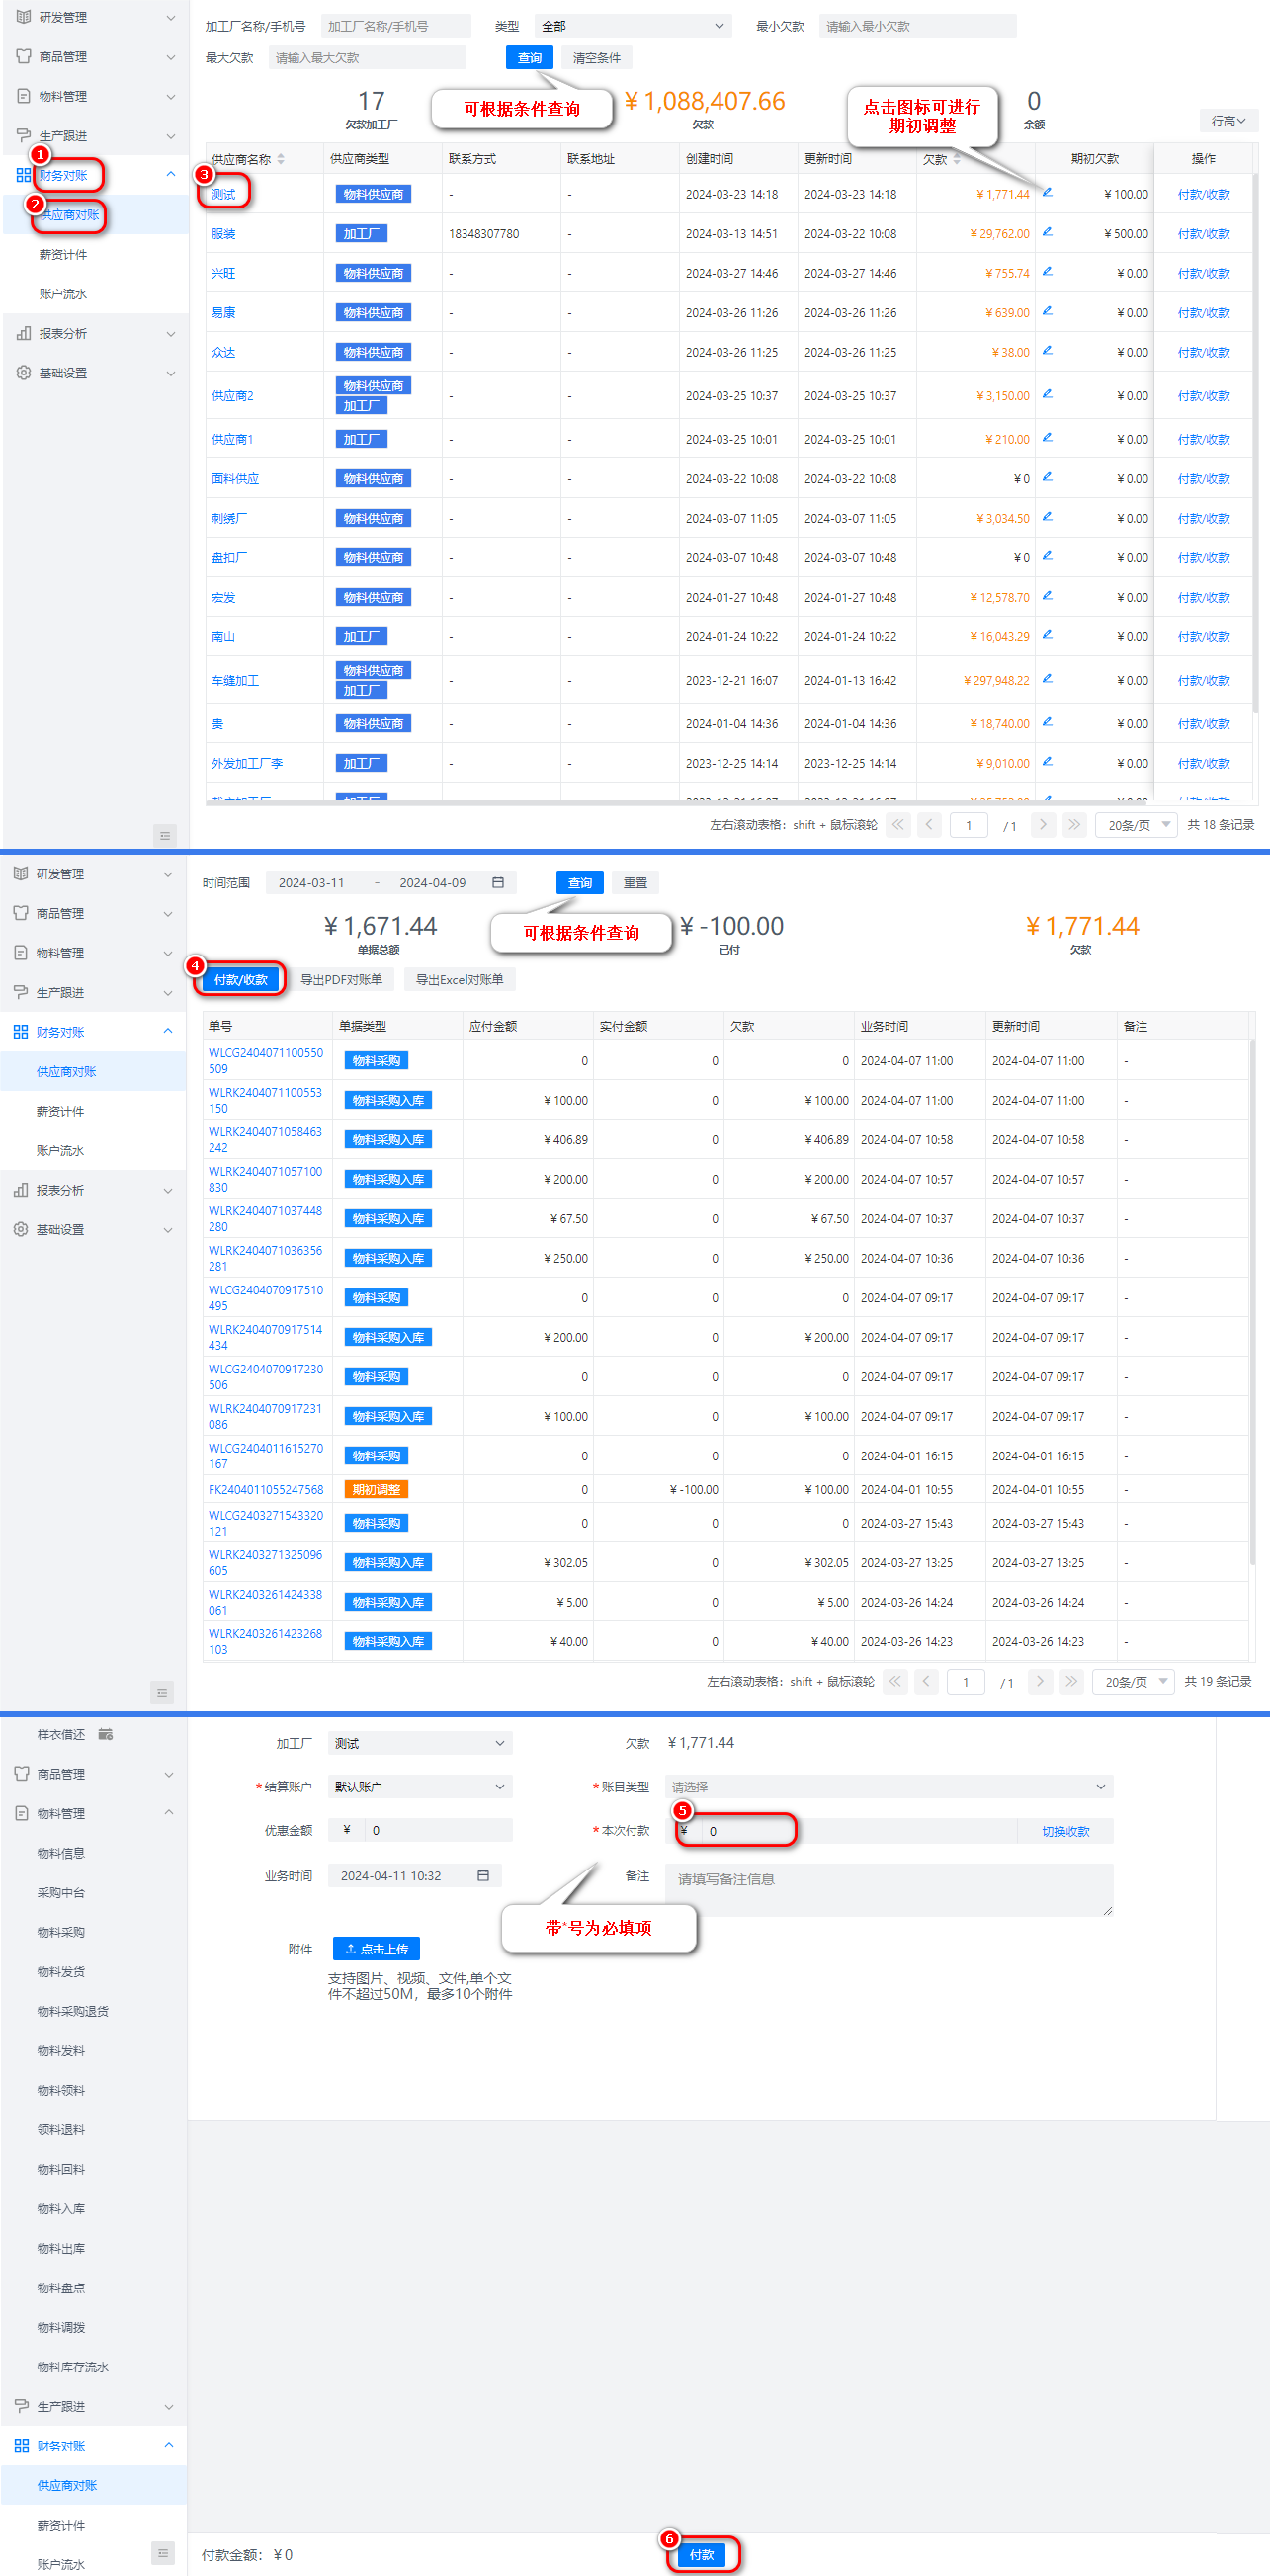Click the sort arrows on the 供应商名称 column header
This screenshot has height=2576, width=1270.
[x=281, y=159]
